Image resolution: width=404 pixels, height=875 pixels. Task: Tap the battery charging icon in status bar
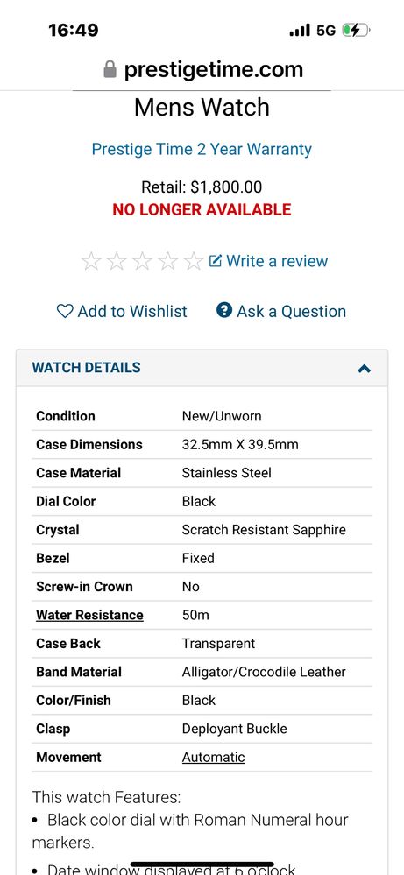[356, 30]
